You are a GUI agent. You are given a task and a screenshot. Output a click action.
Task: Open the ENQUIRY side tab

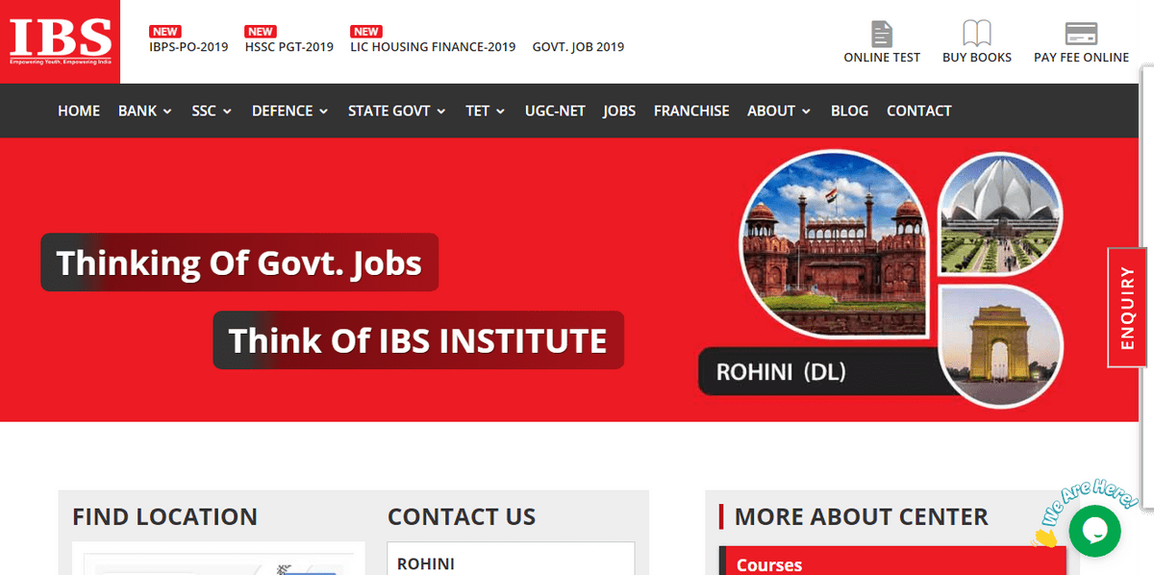click(1129, 308)
